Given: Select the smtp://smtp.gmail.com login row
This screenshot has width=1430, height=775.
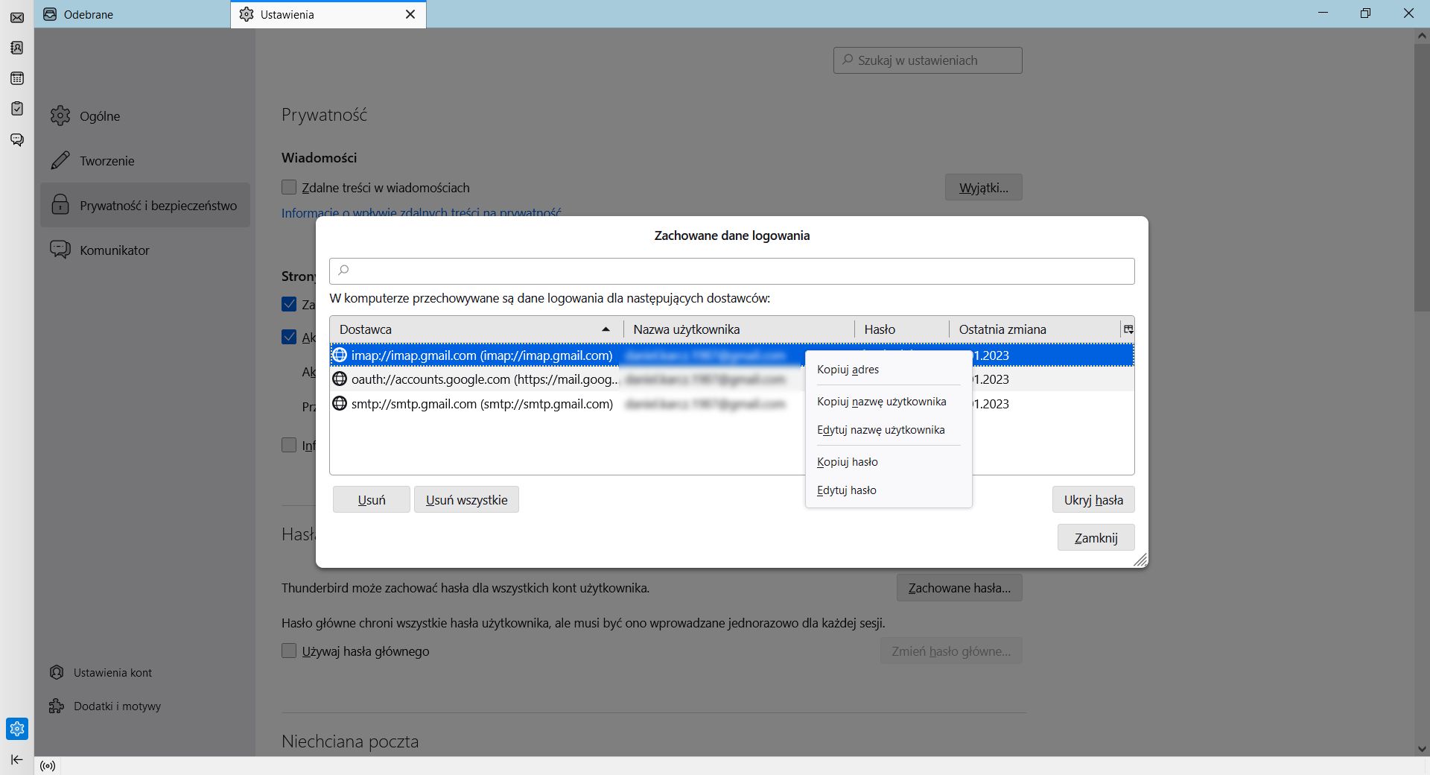Looking at the screenshot, I should [x=732, y=404].
